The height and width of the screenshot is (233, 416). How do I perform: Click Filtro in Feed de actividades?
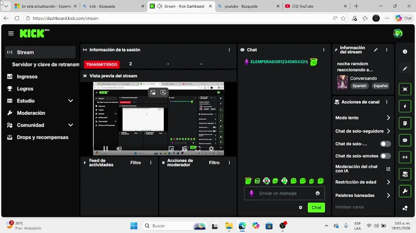[135, 163]
